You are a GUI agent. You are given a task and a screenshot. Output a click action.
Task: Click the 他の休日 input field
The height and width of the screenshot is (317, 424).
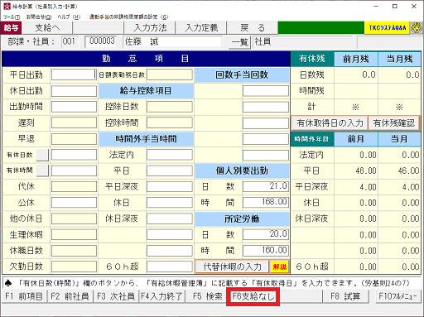coord(74,219)
